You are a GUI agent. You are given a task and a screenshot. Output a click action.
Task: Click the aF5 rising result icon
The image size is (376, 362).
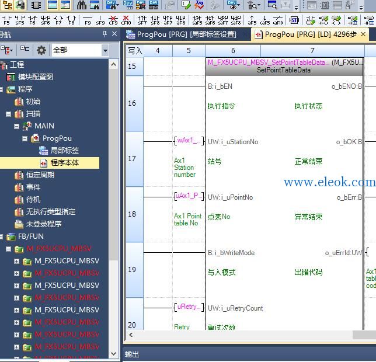[x=252, y=20]
